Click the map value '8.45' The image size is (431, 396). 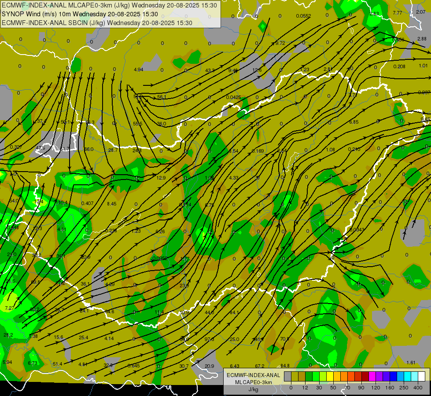(x=111, y=204)
